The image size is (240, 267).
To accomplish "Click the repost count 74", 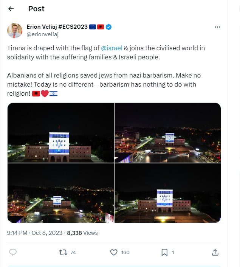I will [x=73, y=252].
